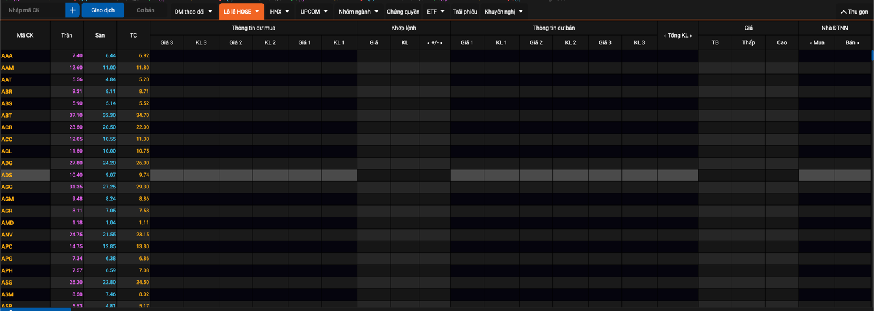The image size is (874, 311).
Task: Click right arrow next to Tổng KL header
Action: tap(691, 36)
